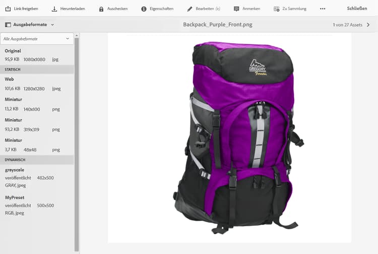
Task: Click the Ausgabeformate rail panel icon
Action: (8, 25)
